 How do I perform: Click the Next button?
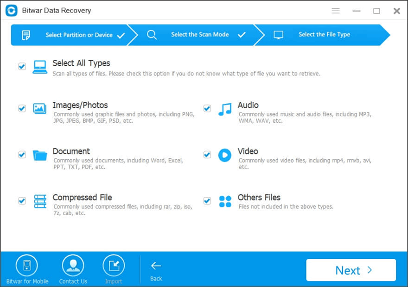(351, 270)
